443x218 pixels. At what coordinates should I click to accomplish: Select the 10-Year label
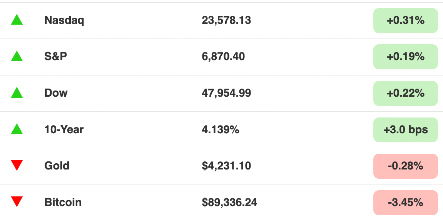(64, 129)
